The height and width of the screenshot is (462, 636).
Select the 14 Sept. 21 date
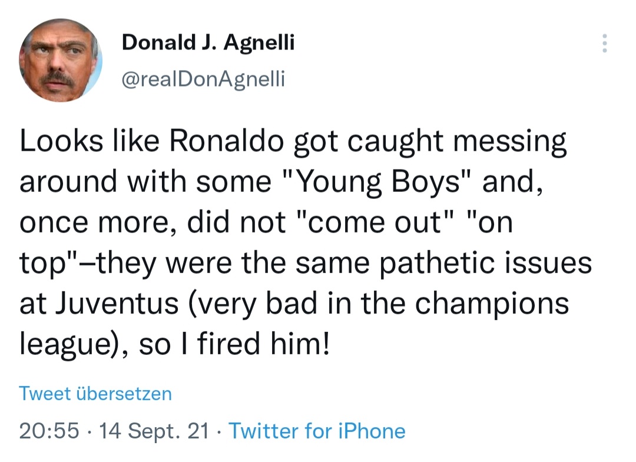coord(154,430)
